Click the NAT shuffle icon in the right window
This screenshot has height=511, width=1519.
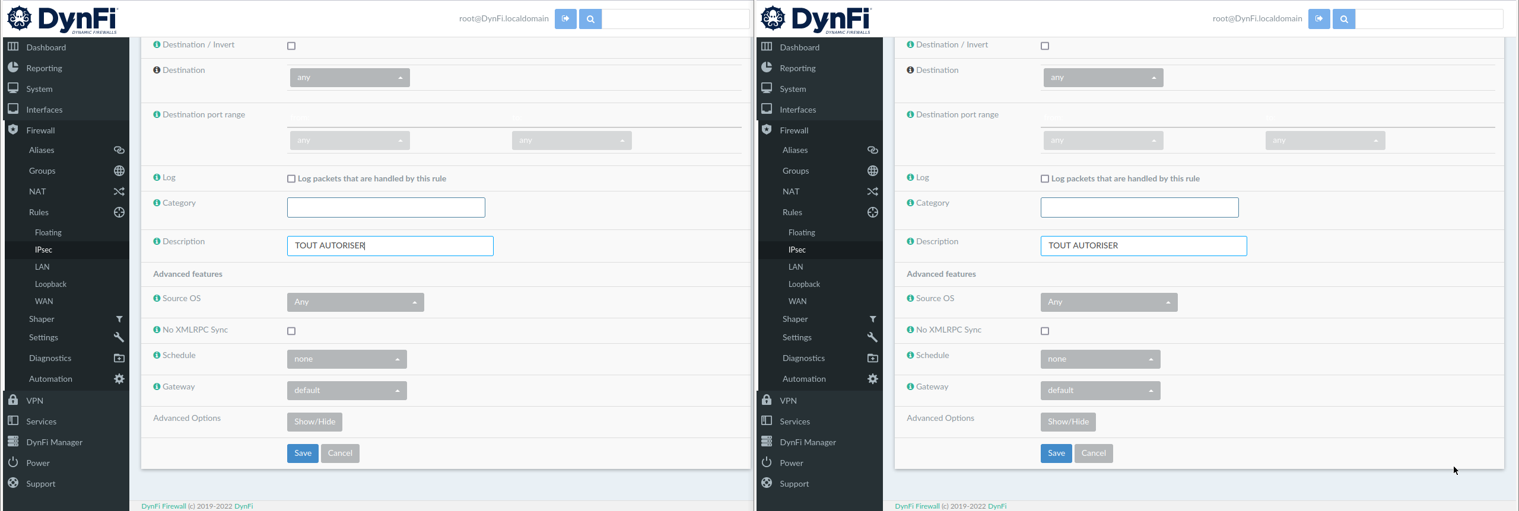click(x=872, y=192)
